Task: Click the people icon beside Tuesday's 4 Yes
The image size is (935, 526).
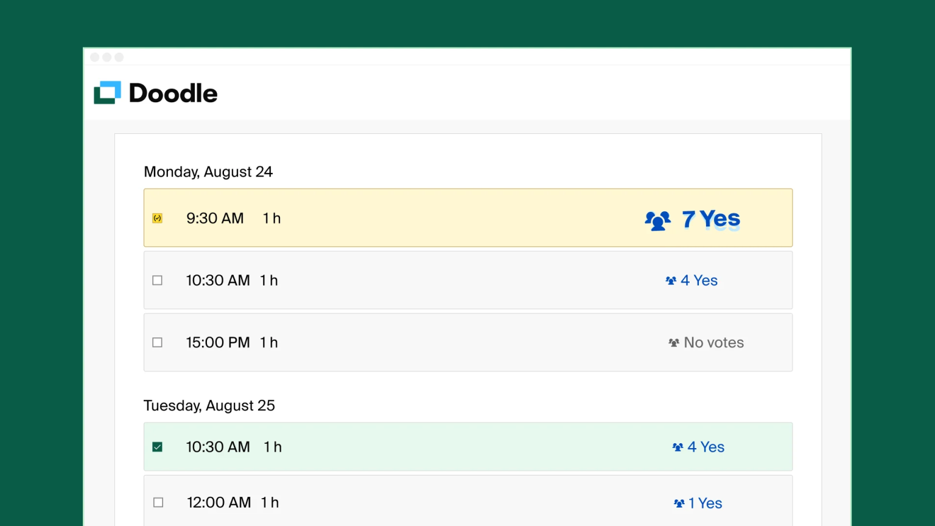Action: tap(677, 446)
